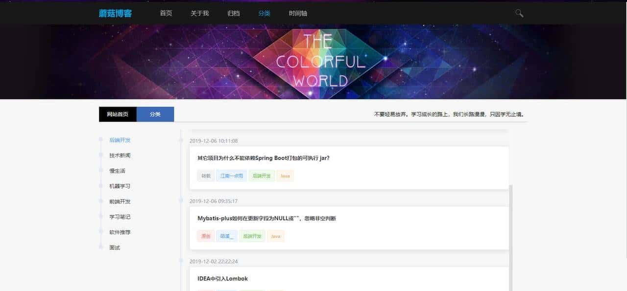Click the orange Java tag on Spring Boot article

tap(285, 176)
